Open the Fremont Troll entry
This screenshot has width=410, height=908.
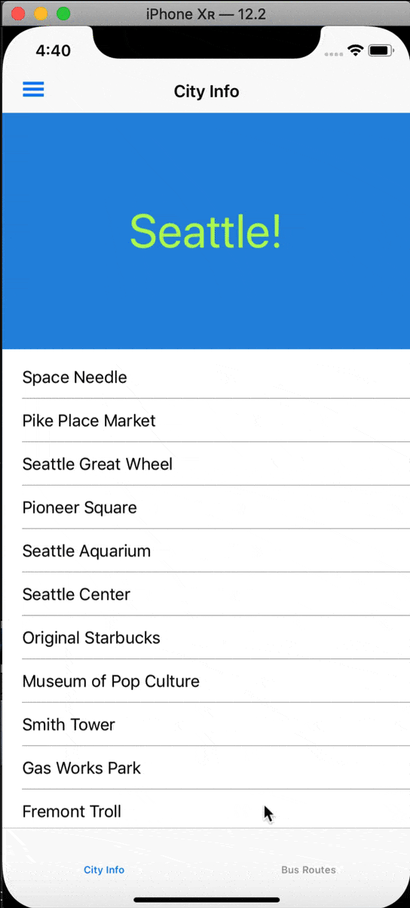pos(207,811)
